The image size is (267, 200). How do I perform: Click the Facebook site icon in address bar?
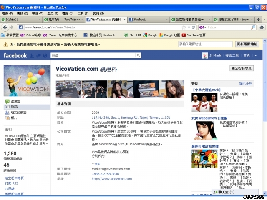click(x=20, y=27)
